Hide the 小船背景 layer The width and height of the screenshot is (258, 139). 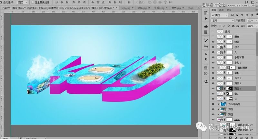point(213,57)
